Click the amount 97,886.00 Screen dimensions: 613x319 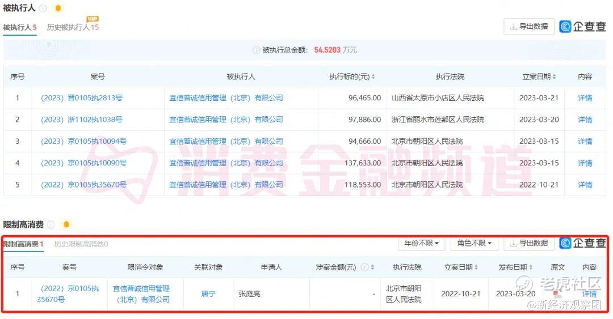pyautogui.click(x=365, y=120)
